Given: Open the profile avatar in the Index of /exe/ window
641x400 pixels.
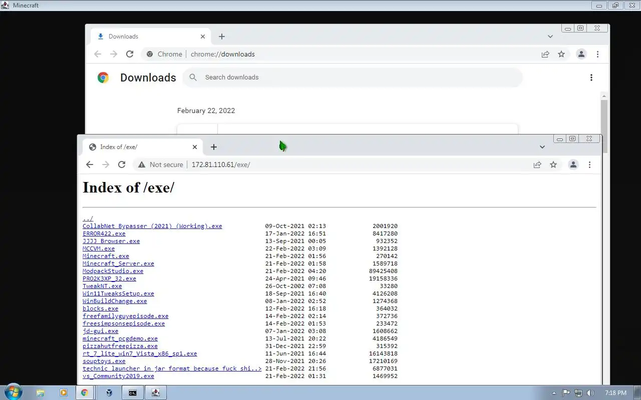Looking at the screenshot, I should (573, 164).
